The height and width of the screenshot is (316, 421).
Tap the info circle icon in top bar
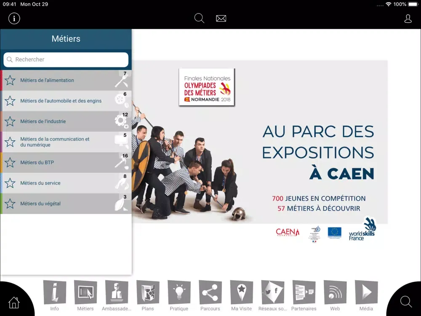click(x=14, y=19)
